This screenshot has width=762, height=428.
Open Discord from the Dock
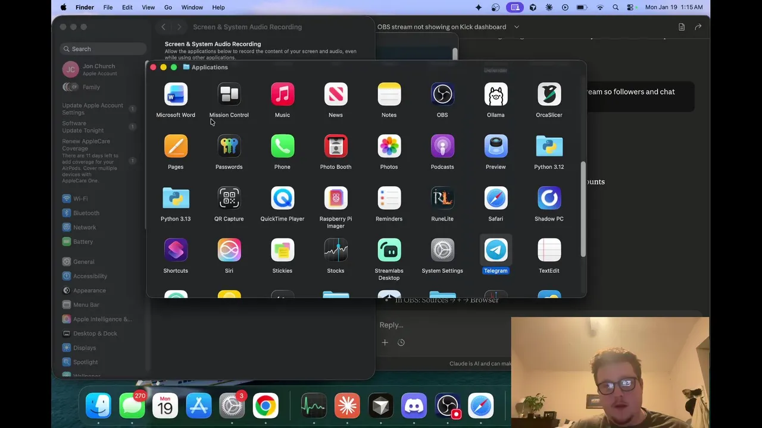[x=414, y=406]
